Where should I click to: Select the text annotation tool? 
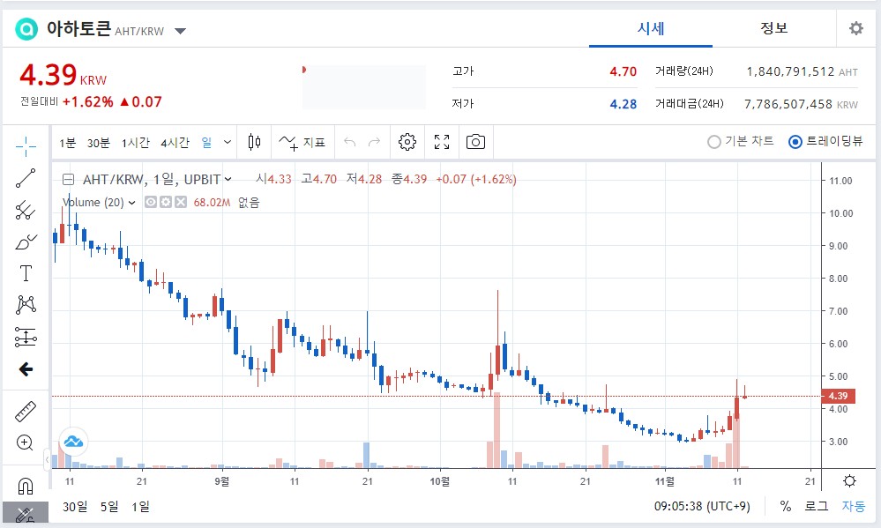(x=26, y=273)
